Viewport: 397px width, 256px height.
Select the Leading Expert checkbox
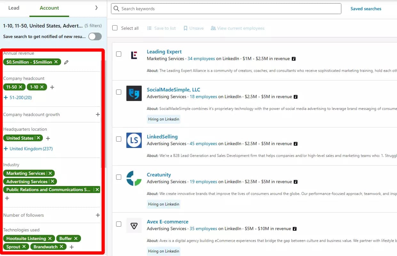click(119, 54)
